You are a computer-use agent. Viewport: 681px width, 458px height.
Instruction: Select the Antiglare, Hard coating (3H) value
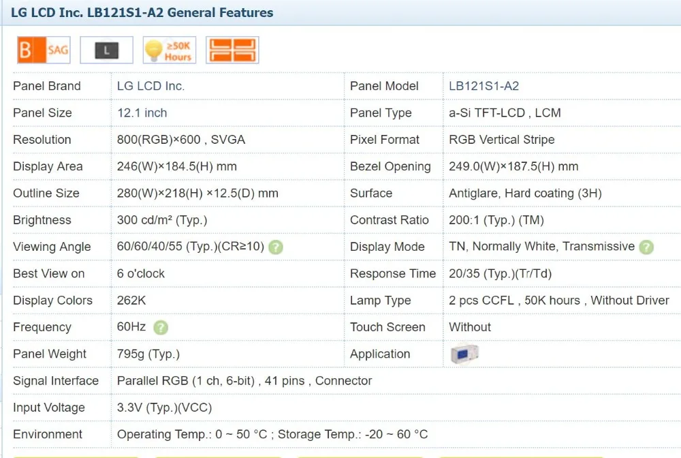click(525, 194)
